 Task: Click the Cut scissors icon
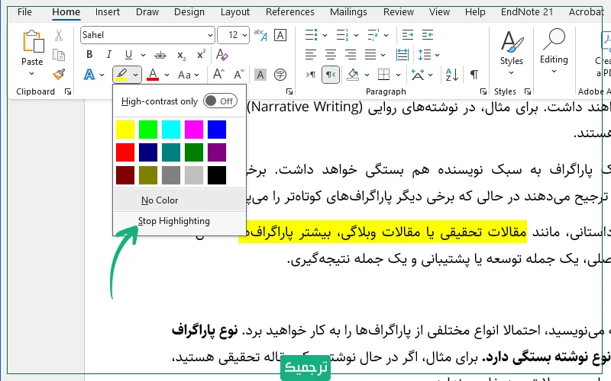point(59,35)
